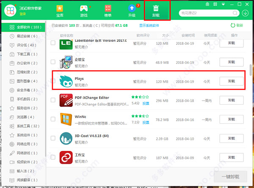Select 办公软件 (2) category
The height and width of the screenshot is (188, 254).
coord(23,63)
